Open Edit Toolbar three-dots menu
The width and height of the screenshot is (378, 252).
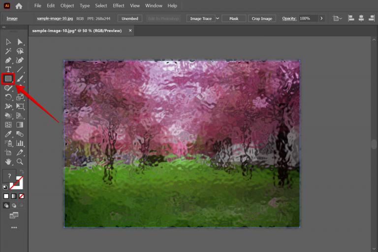point(14,227)
